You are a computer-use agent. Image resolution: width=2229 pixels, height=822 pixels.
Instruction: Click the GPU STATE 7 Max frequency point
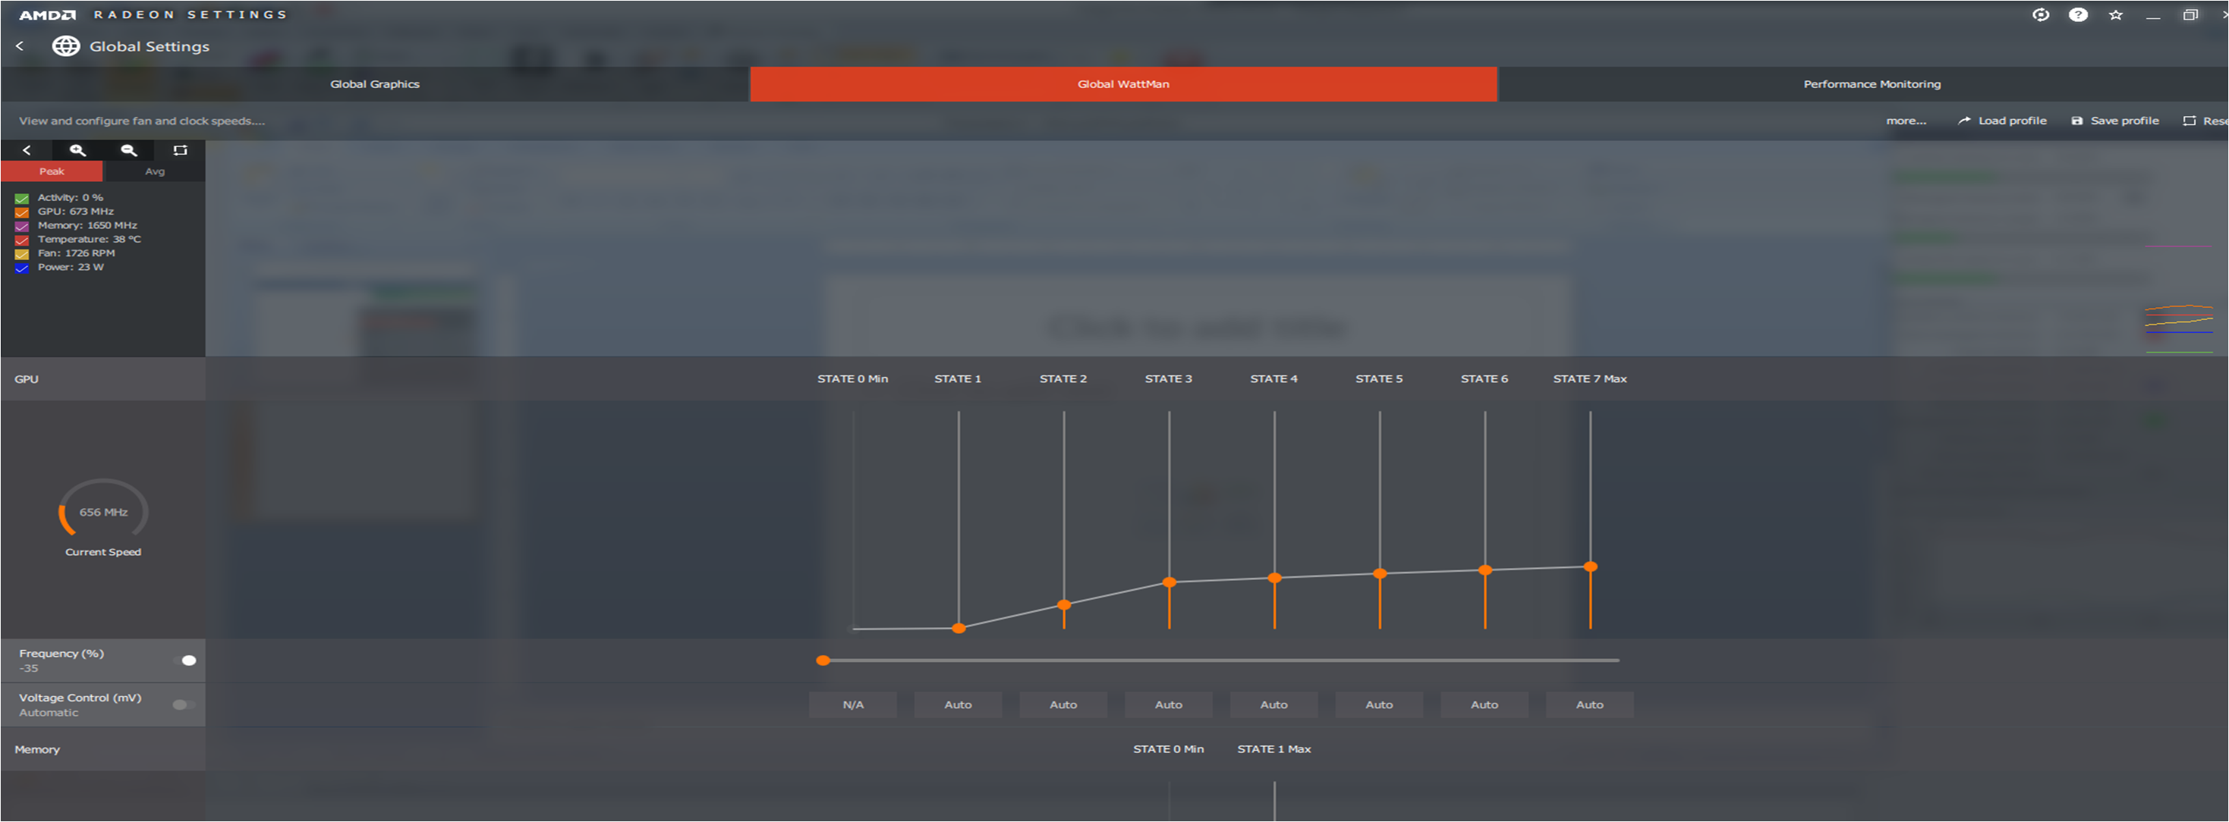point(1589,567)
